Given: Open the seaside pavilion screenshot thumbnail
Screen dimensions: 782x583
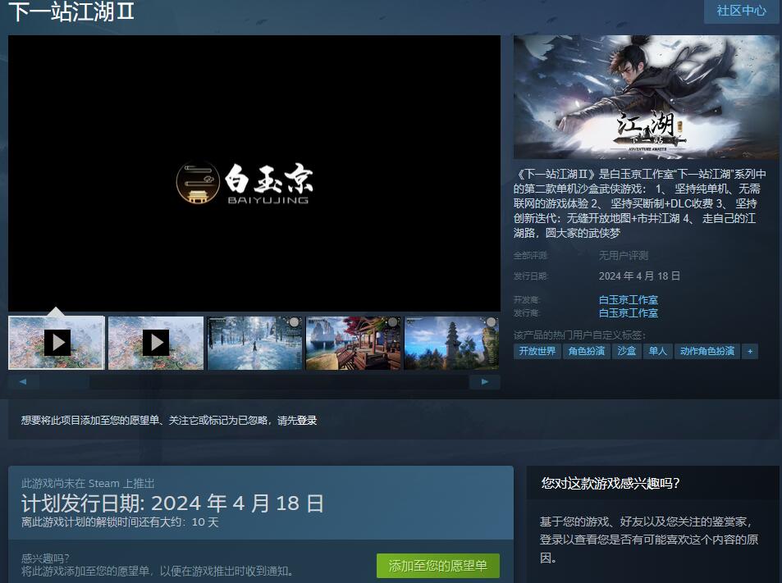Looking at the screenshot, I should [x=354, y=343].
